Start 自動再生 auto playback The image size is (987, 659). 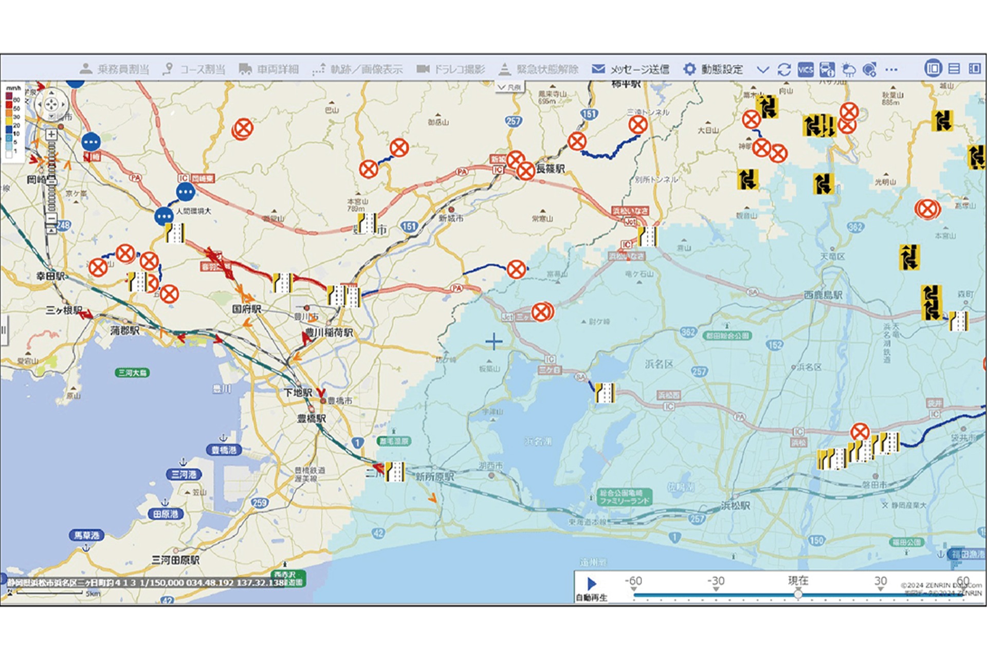click(592, 588)
